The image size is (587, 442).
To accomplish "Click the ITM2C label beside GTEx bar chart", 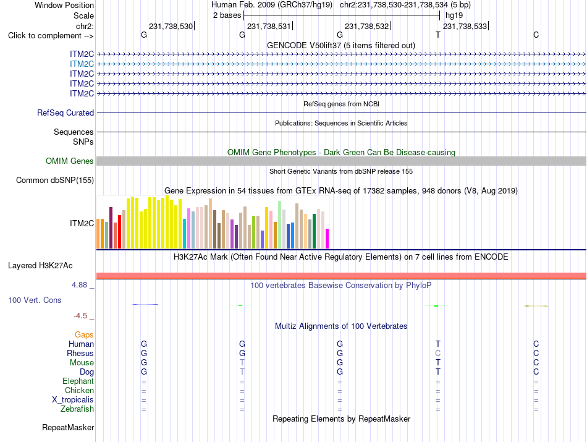I will coord(82,223).
